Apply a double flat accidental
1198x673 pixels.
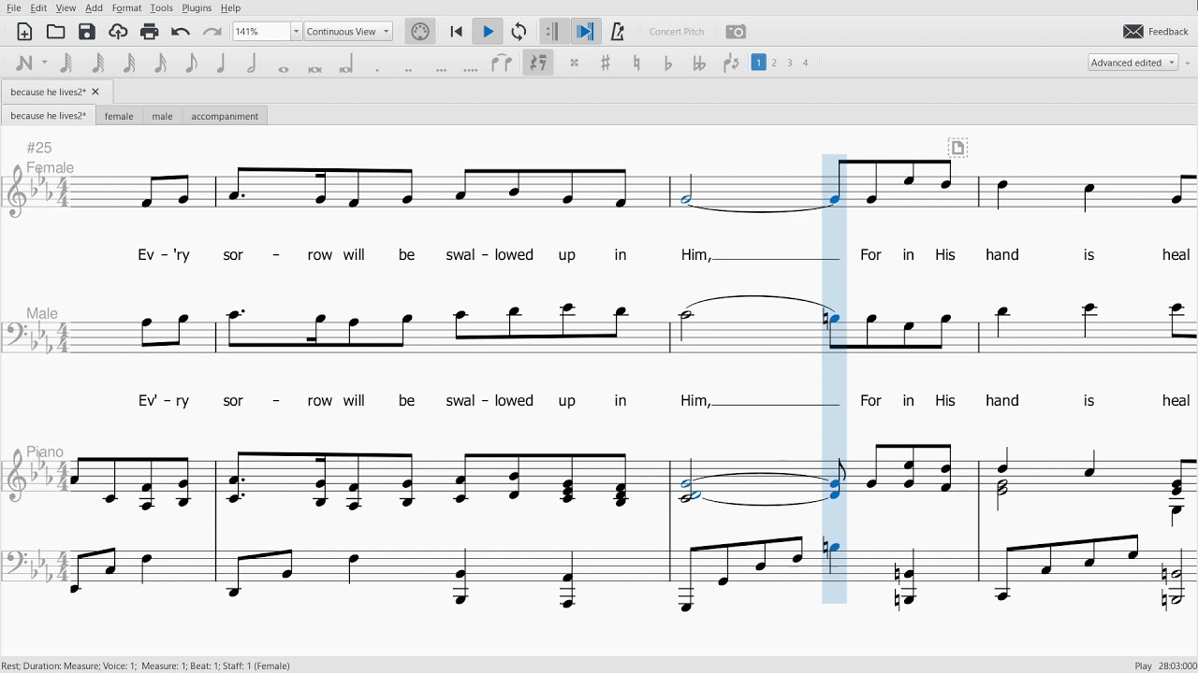699,64
